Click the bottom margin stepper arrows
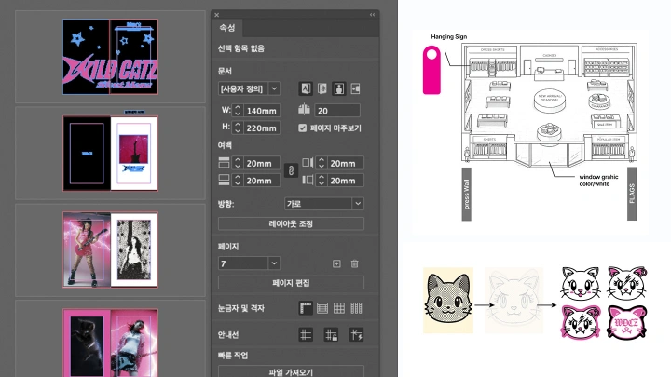Viewport: 671px width, 377px height. [238, 181]
